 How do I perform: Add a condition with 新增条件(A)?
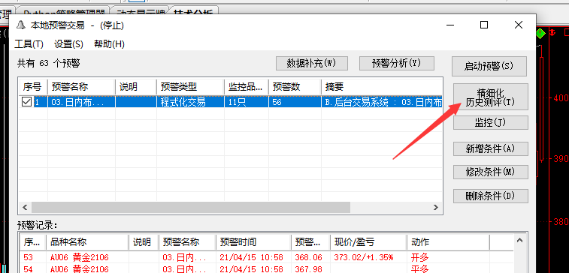coord(491,148)
